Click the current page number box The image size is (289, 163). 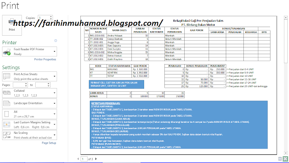pyautogui.click(x=84, y=159)
